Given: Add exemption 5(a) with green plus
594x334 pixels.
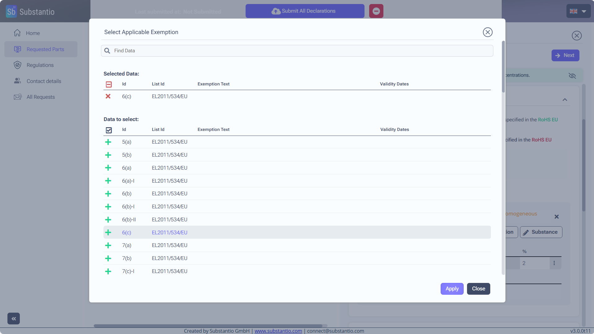Looking at the screenshot, I should click(108, 142).
